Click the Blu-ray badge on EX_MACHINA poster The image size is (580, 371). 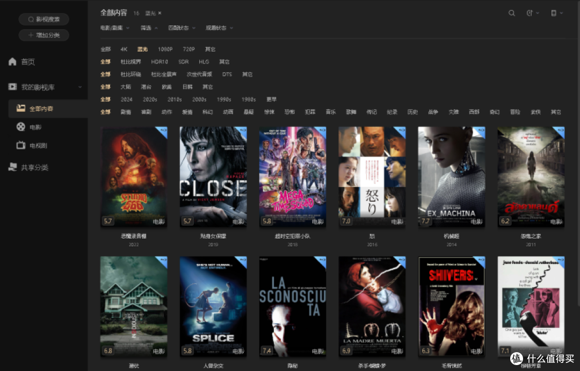pyautogui.click(x=481, y=131)
